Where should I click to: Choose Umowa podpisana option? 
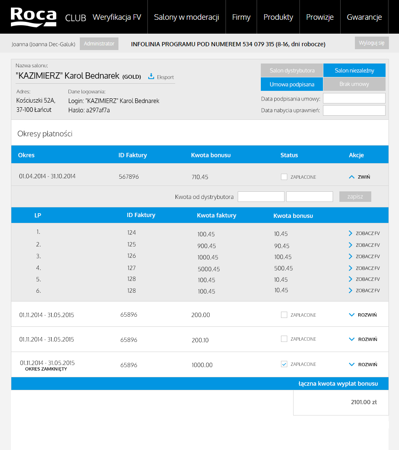[292, 84]
